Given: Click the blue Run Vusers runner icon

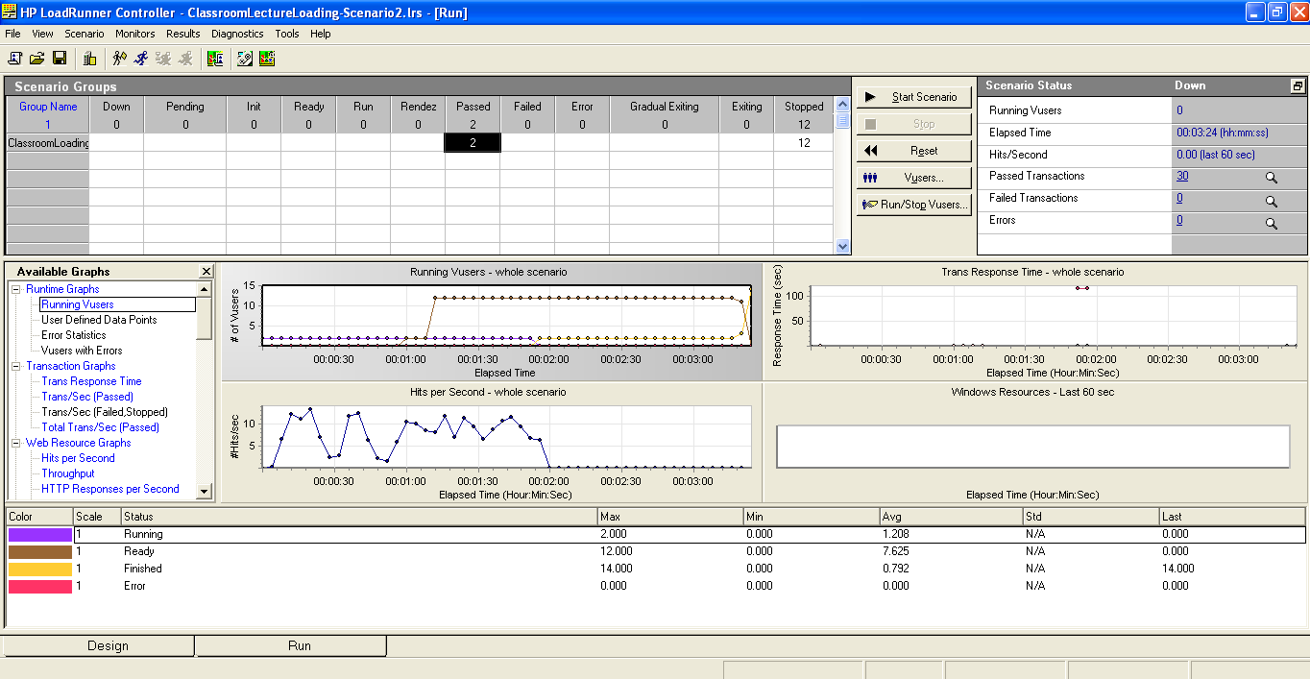Looking at the screenshot, I should [140, 58].
